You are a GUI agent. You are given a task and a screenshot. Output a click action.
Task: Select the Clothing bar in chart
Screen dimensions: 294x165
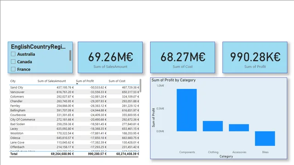[x=213, y=126]
